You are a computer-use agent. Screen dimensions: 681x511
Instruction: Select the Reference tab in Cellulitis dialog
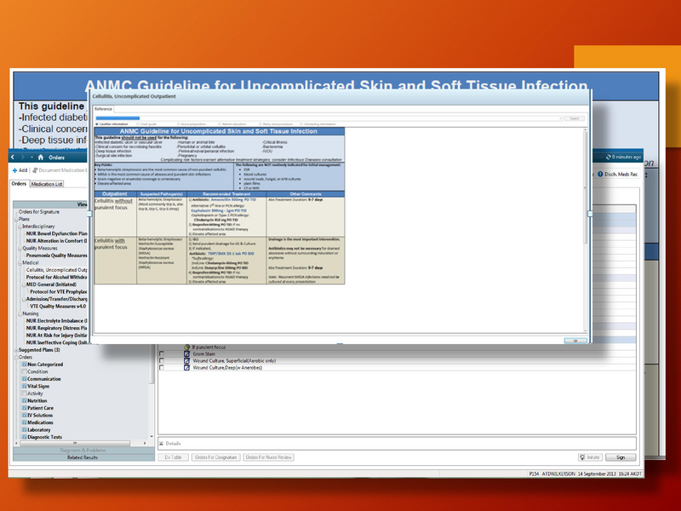103,109
